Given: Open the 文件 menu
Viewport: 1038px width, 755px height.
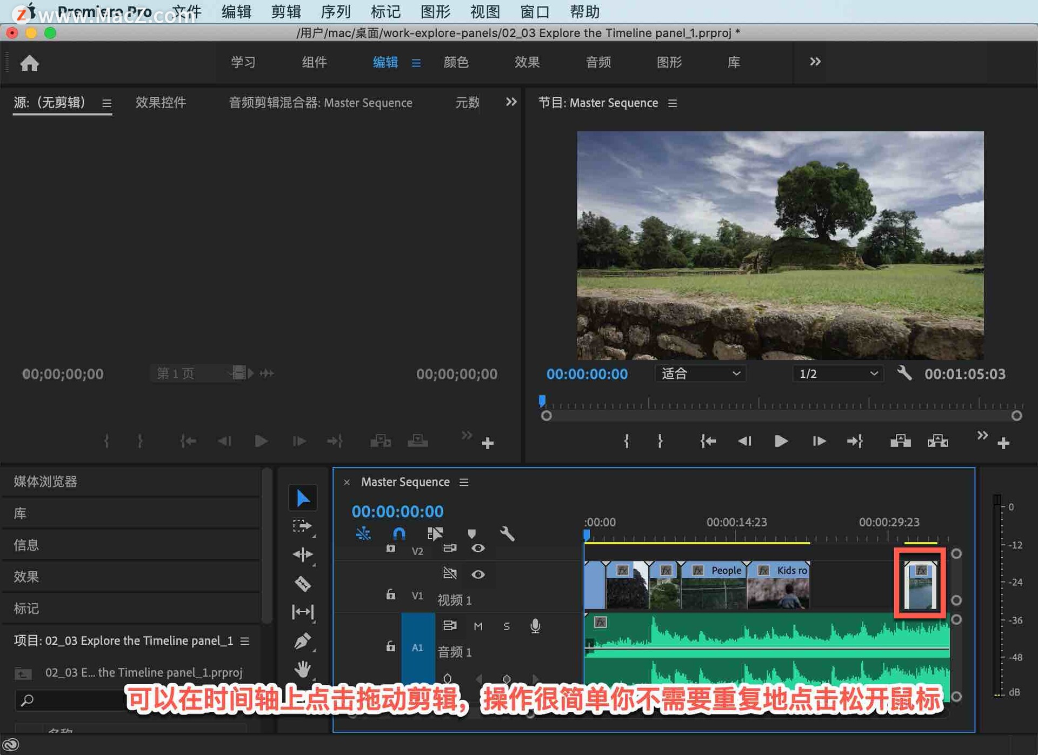Looking at the screenshot, I should point(187,11).
